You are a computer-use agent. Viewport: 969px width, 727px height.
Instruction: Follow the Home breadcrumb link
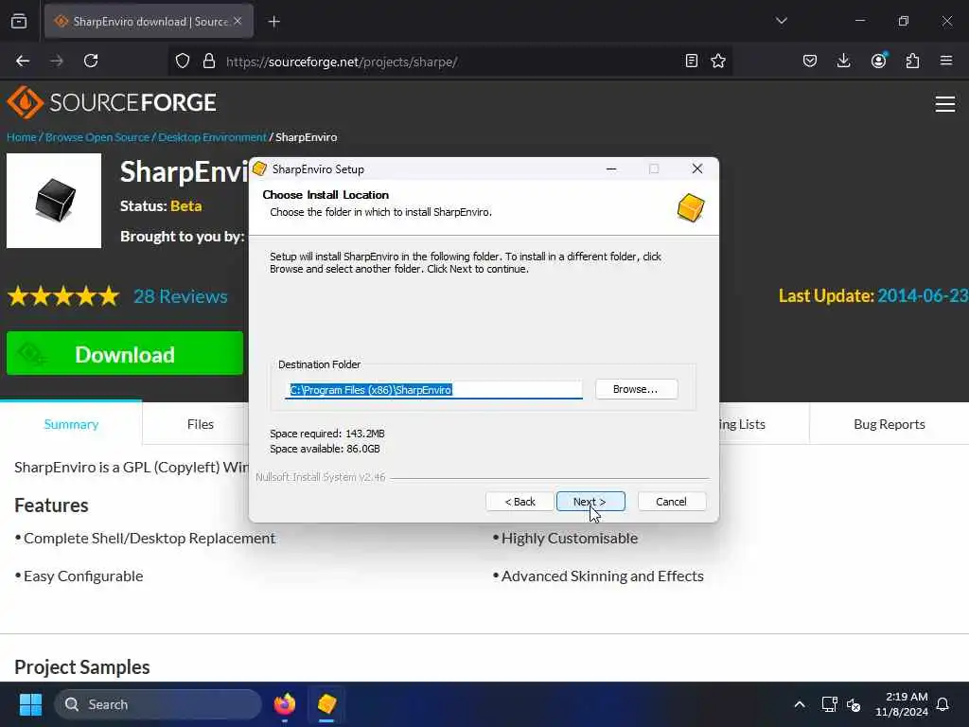22,137
